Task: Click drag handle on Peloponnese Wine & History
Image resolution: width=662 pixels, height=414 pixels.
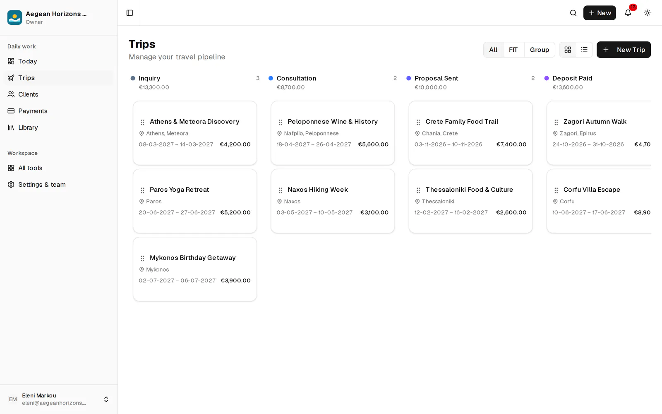Action: coord(280,122)
